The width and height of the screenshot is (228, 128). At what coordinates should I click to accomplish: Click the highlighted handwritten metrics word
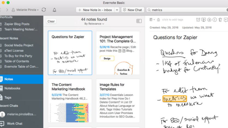[x=175, y=99]
